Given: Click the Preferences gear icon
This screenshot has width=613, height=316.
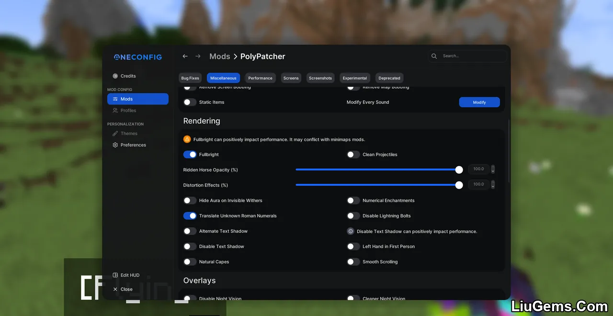Looking at the screenshot, I should coord(115,145).
